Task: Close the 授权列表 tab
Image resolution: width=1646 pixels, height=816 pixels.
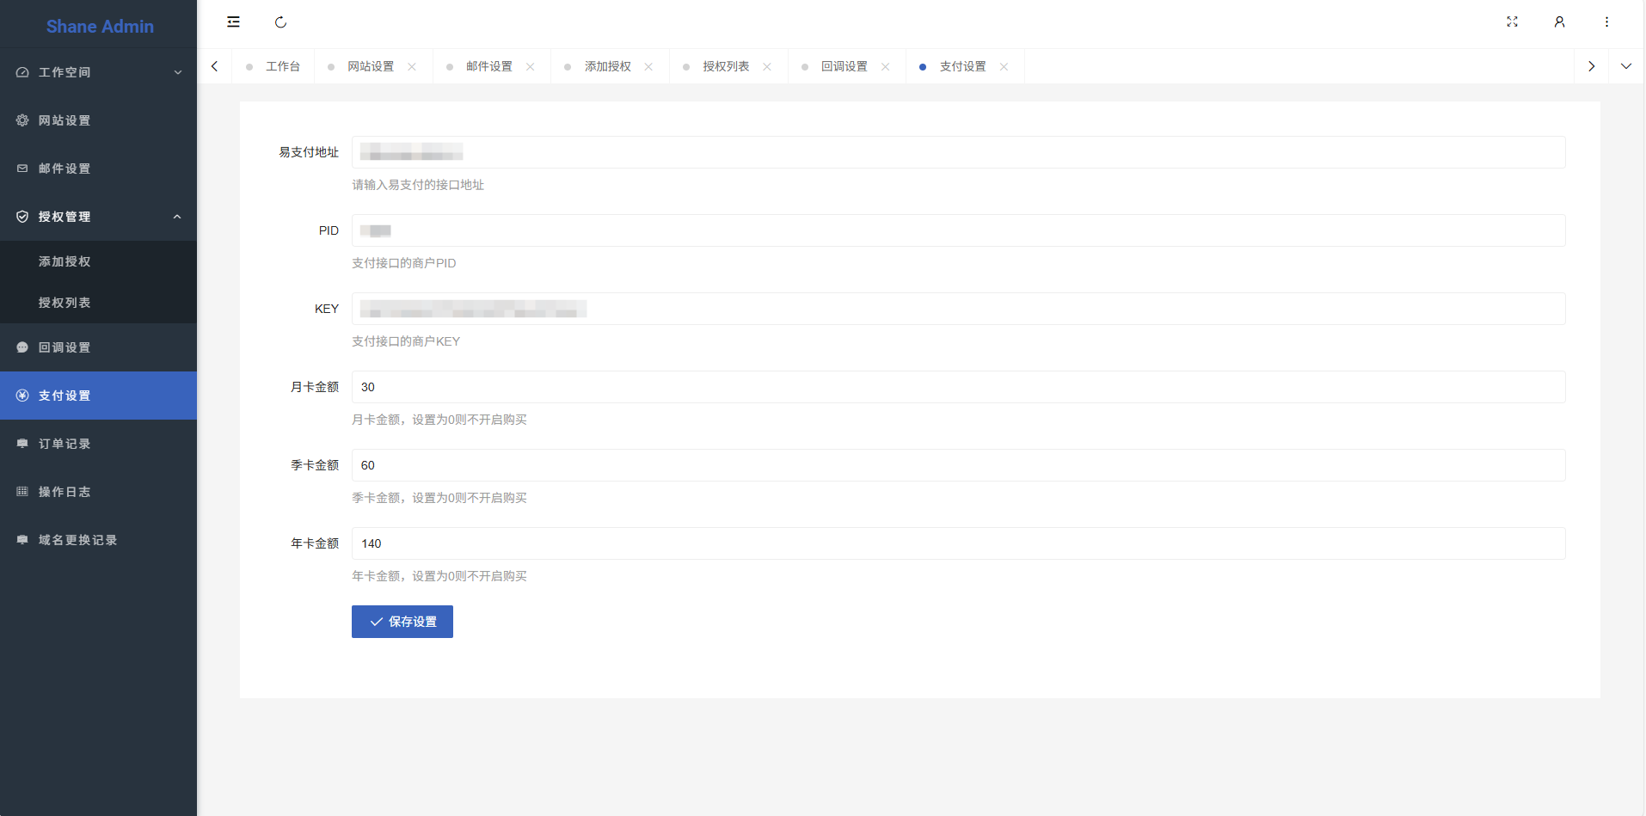Action: tap(767, 67)
